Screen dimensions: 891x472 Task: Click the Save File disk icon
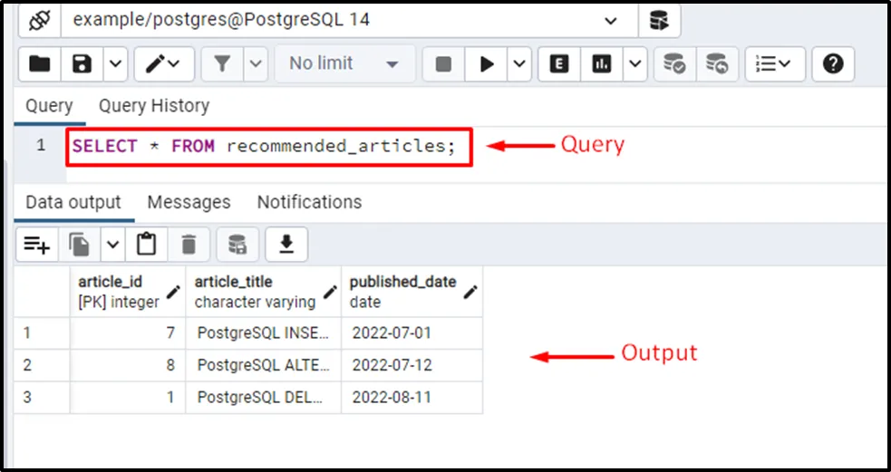[x=82, y=63]
